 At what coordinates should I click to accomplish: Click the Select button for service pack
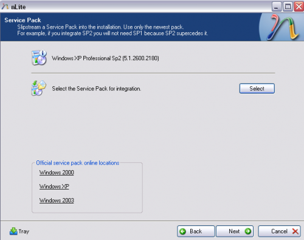pos(257,89)
